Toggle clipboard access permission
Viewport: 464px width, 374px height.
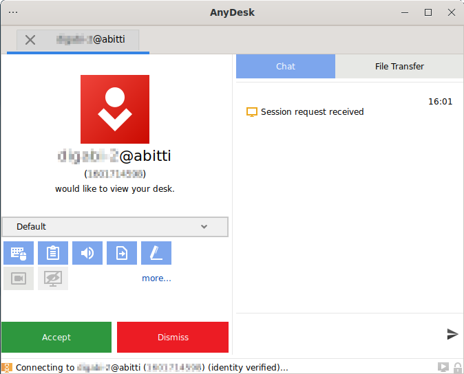tap(53, 253)
